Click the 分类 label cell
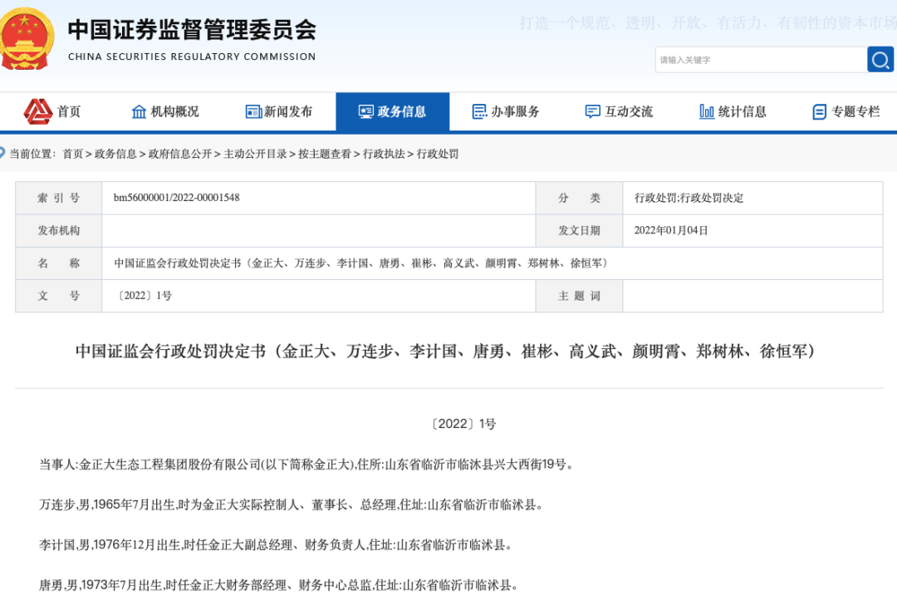The image size is (897, 595). pos(579,198)
